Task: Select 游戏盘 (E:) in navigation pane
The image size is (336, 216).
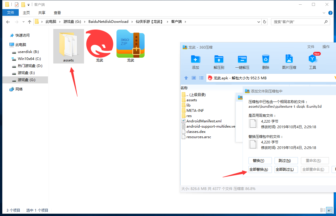Action: pos(26,73)
